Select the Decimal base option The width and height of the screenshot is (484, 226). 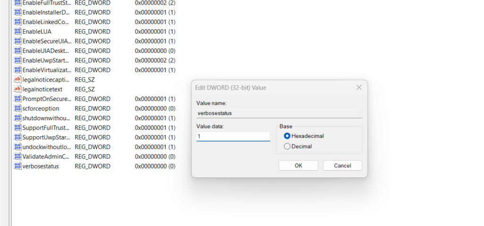[x=287, y=146]
